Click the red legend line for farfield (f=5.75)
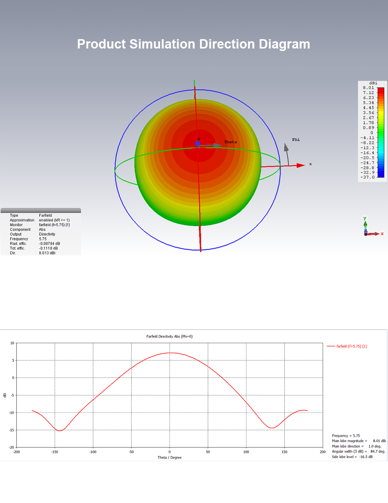This screenshot has height=503, width=388. pos(331,346)
